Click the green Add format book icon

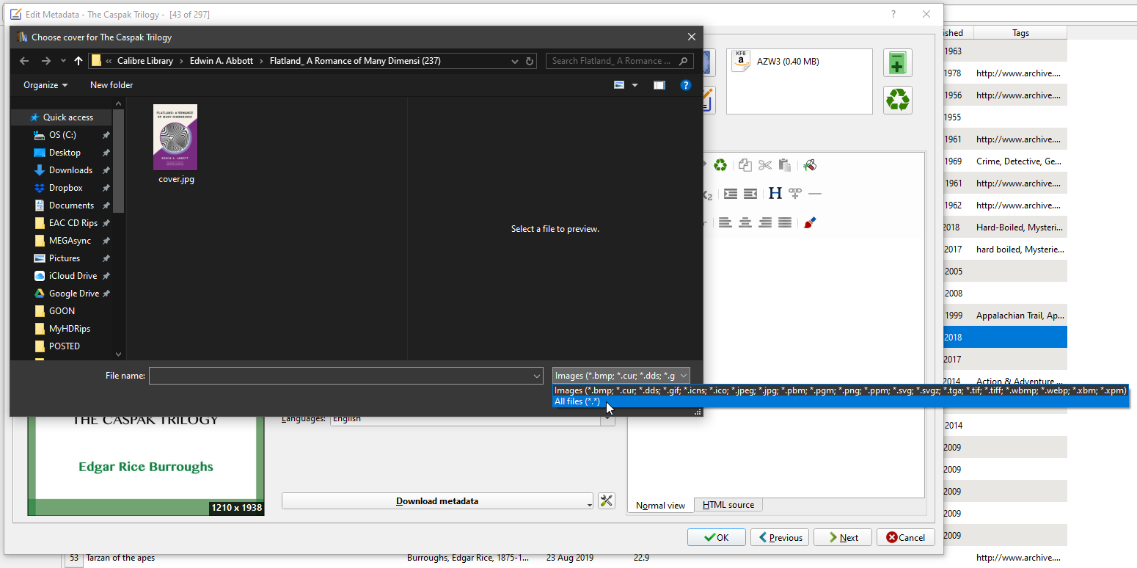click(x=897, y=63)
